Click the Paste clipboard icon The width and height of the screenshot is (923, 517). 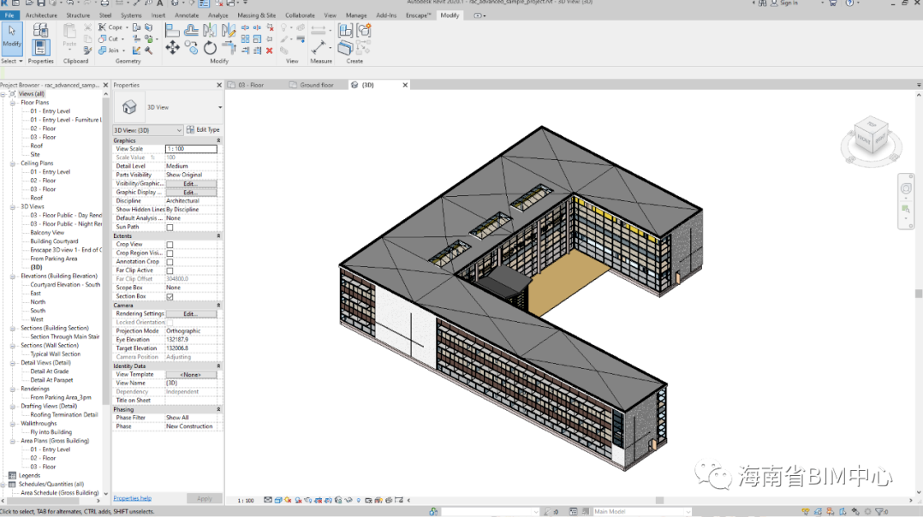[x=69, y=33]
